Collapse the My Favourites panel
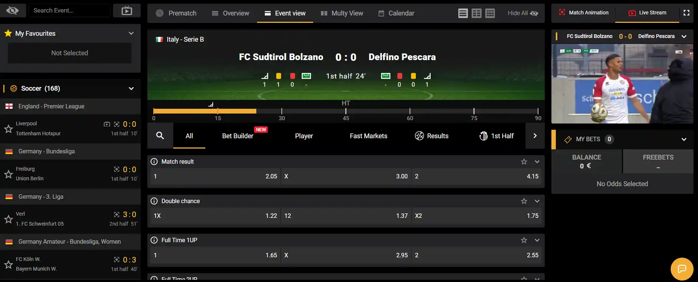698x282 pixels. (131, 33)
